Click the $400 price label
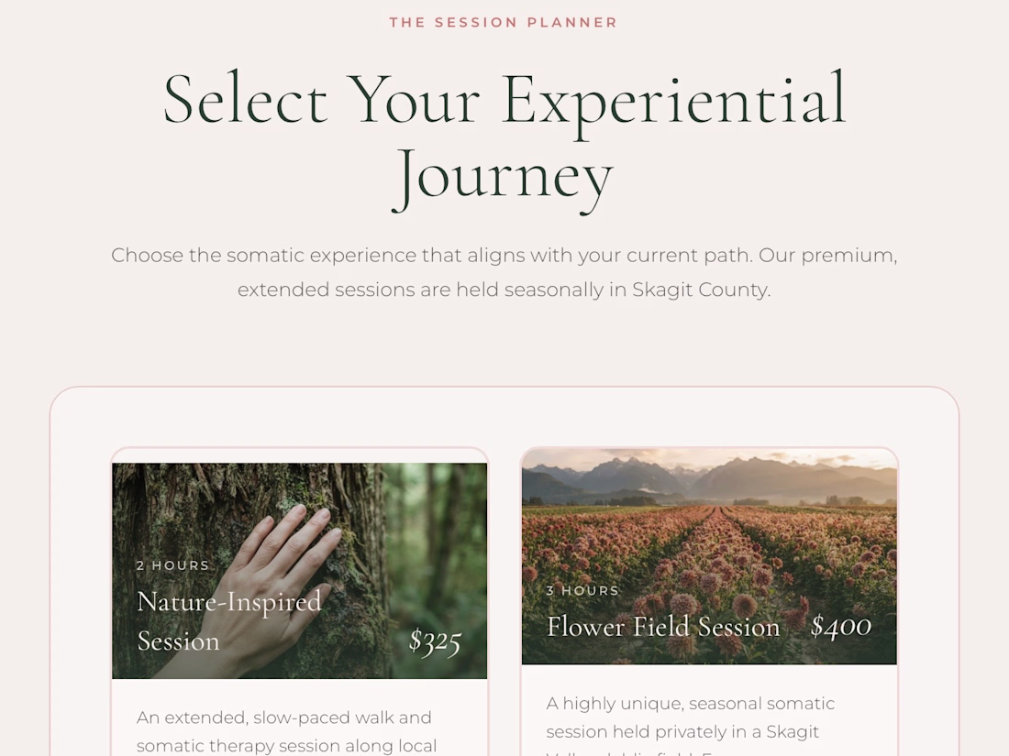 [x=841, y=626]
